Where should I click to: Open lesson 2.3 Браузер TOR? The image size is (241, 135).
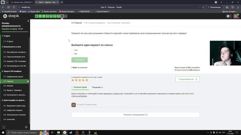click(15, 61)
